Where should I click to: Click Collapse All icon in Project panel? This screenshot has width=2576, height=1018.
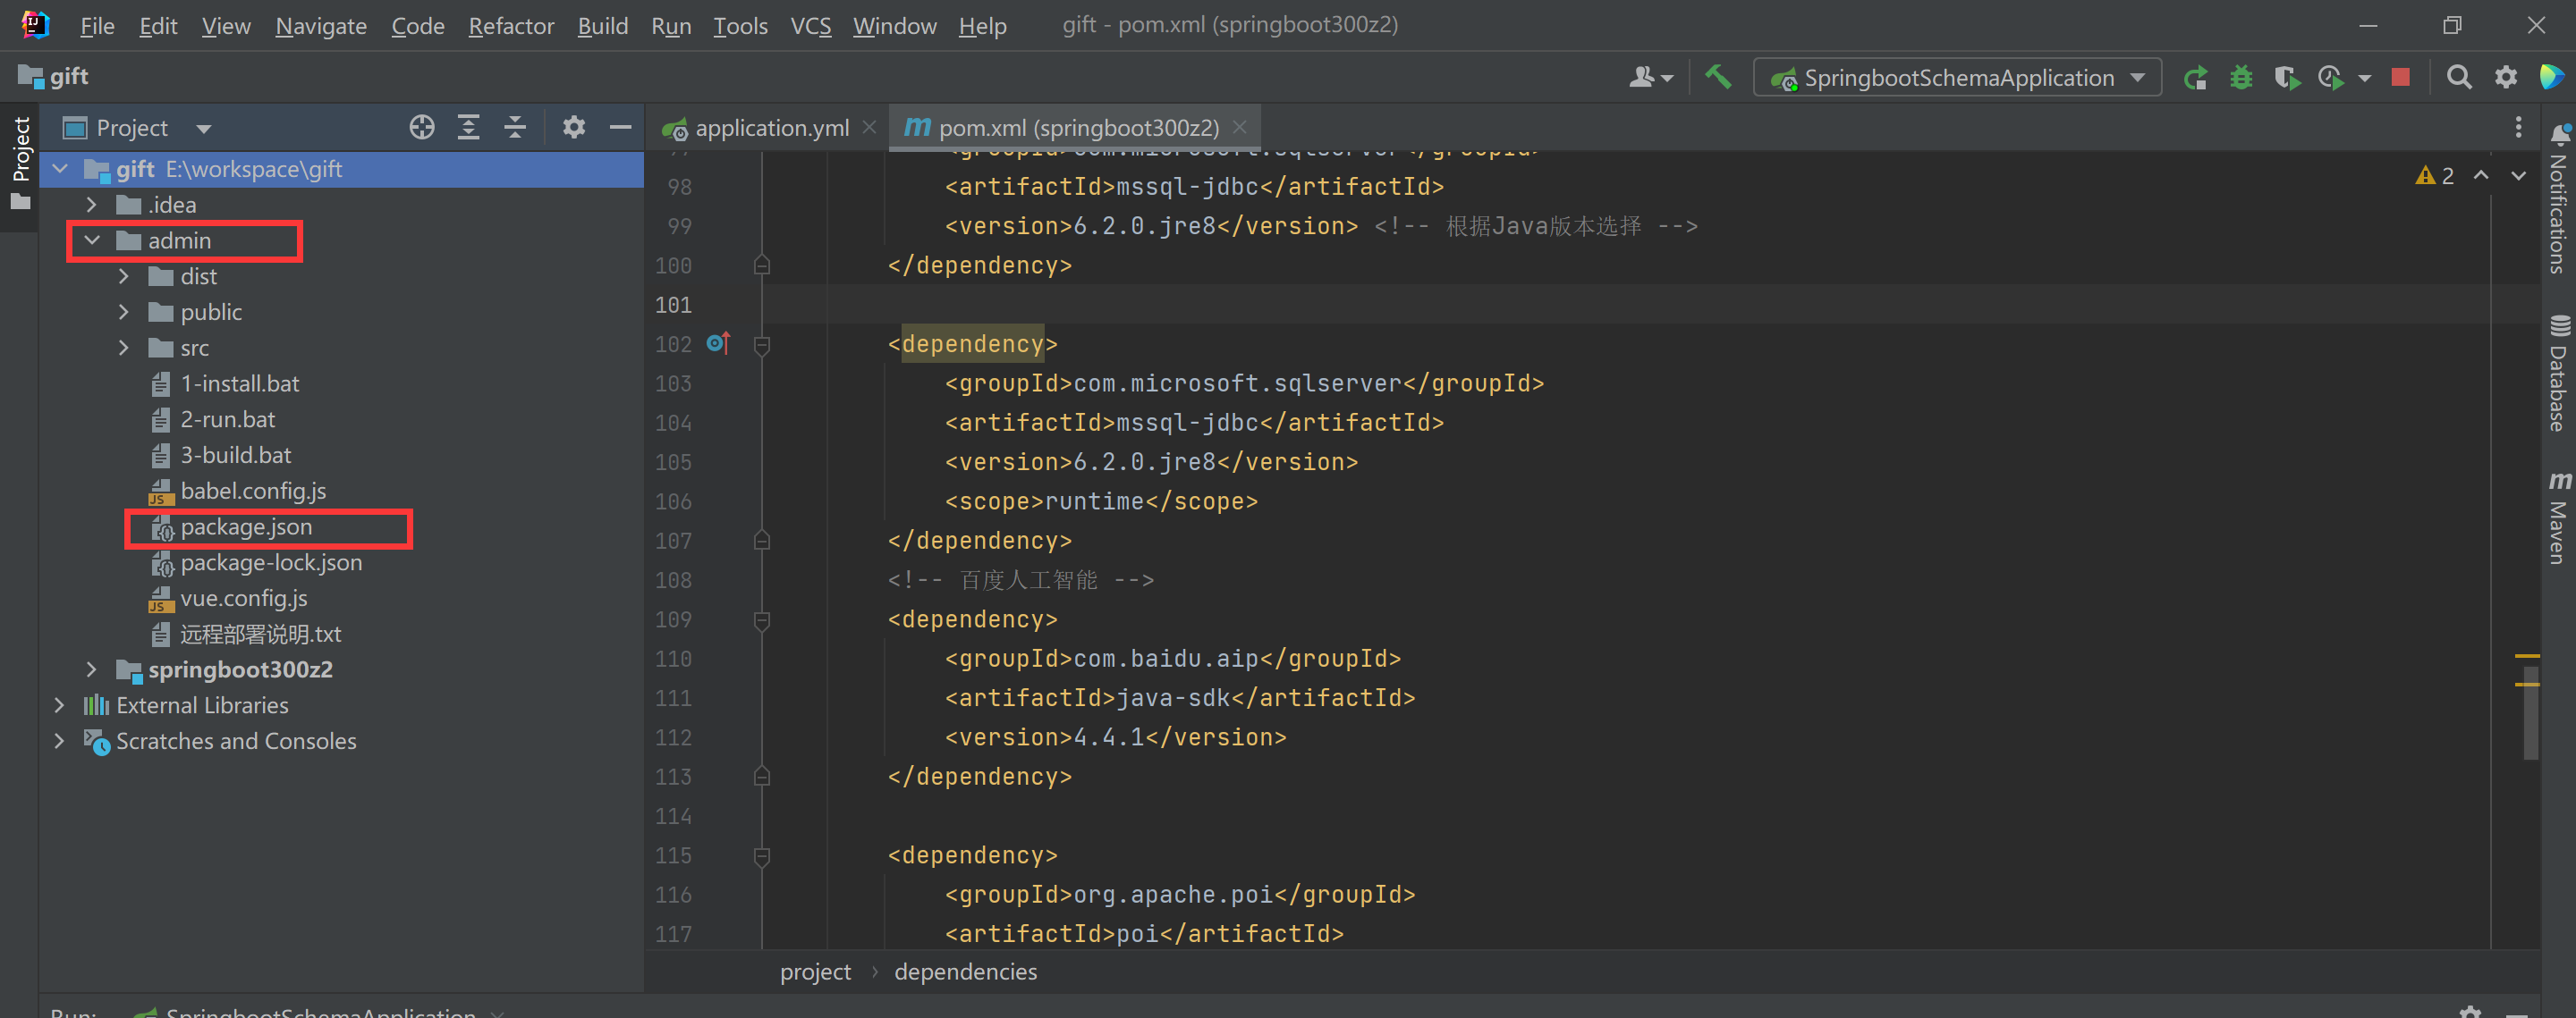click(515, 127)
